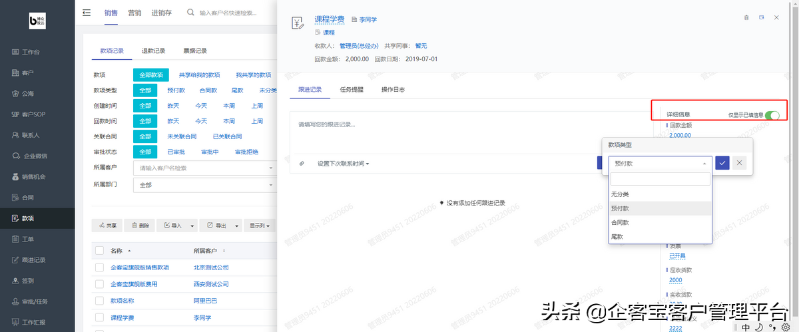Image resolution: width=799 pixels, height=332 pixels.
Task: Cancel 款项类型 editing with the grey X button
Action: tap(740, 163)
